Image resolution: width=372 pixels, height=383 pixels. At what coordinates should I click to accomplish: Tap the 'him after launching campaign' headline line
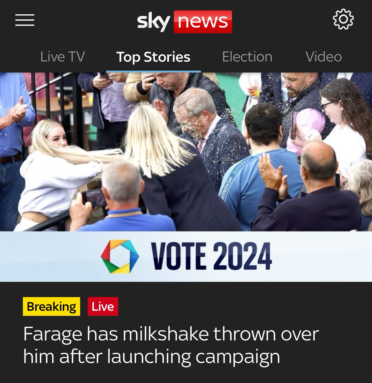point(152,357)
